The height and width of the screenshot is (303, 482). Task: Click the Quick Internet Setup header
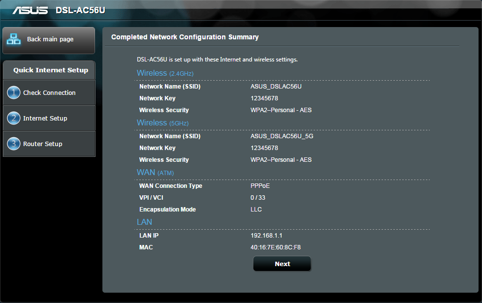49,70
